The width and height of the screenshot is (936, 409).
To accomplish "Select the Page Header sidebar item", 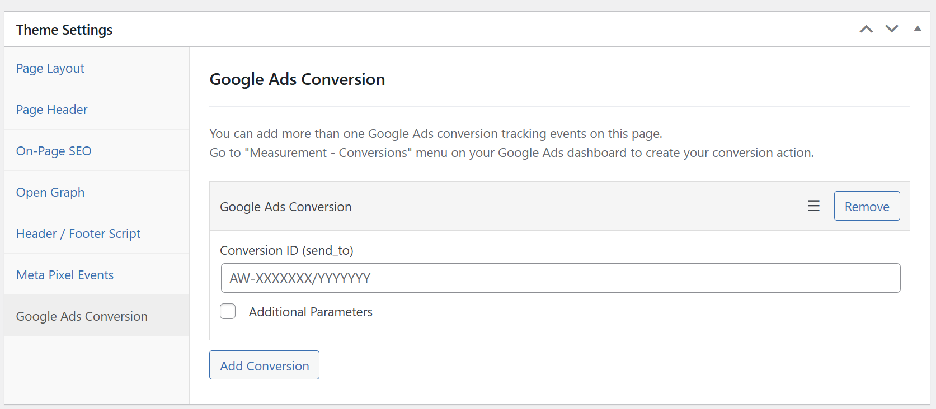I will pos(51,109).
